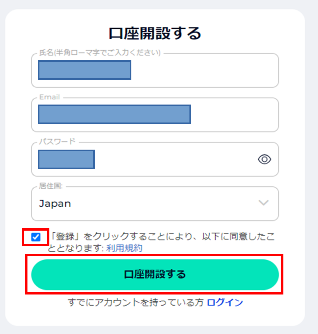Click the すでにアカウントを持っている方 text
Image resolution: width=318 pixels, height=334 pixels.
point(136,302)
